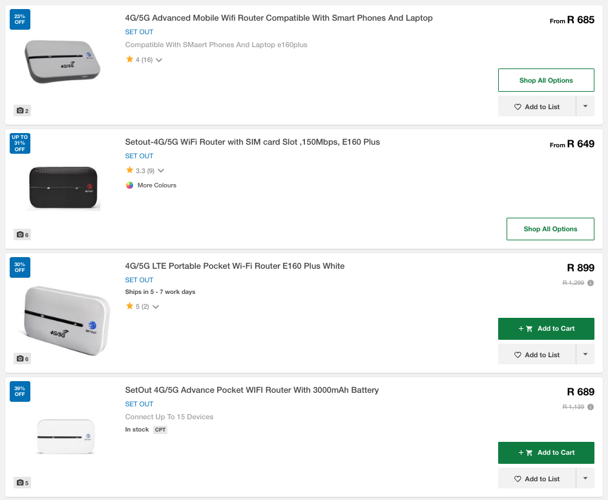The width and height of the screenshot is (608, 500).
Task: Open photo count icon on black router
Action: tap(22, 234)
